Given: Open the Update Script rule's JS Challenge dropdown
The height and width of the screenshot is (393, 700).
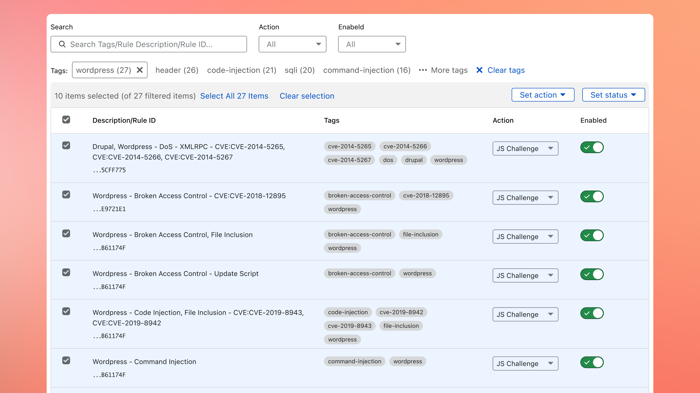Looking at the screenshot, I should (x=525, y=276).
